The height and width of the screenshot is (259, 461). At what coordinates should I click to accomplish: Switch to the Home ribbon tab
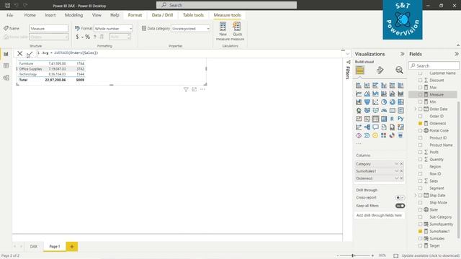30,15
